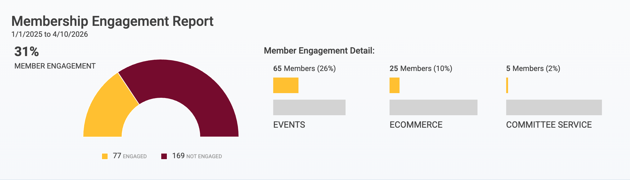Screen dimensions: 630x180
Task: Click the 65 Members (26%) text
Action: pos(304,69)
